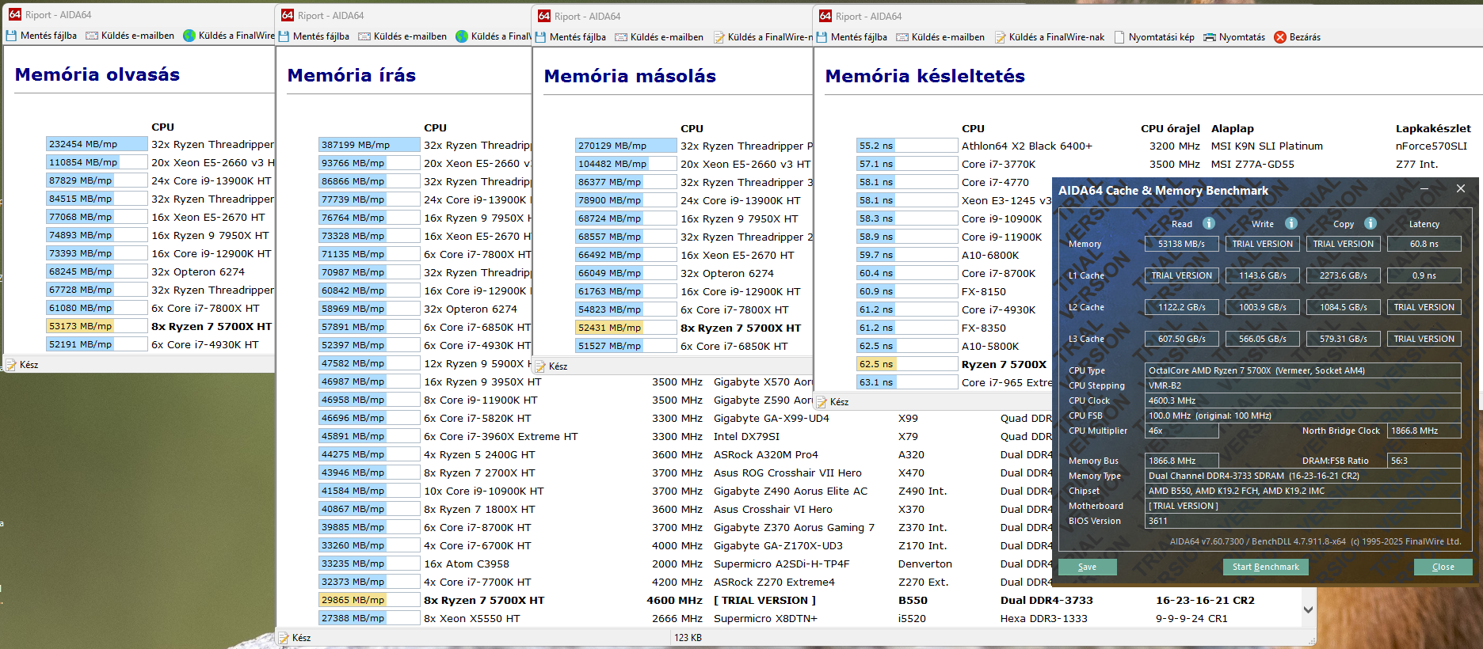1483x649 pixels.
Task: Click the Memory Type field Dual Channel DDR4-3733
Action: click(1303, 476)
